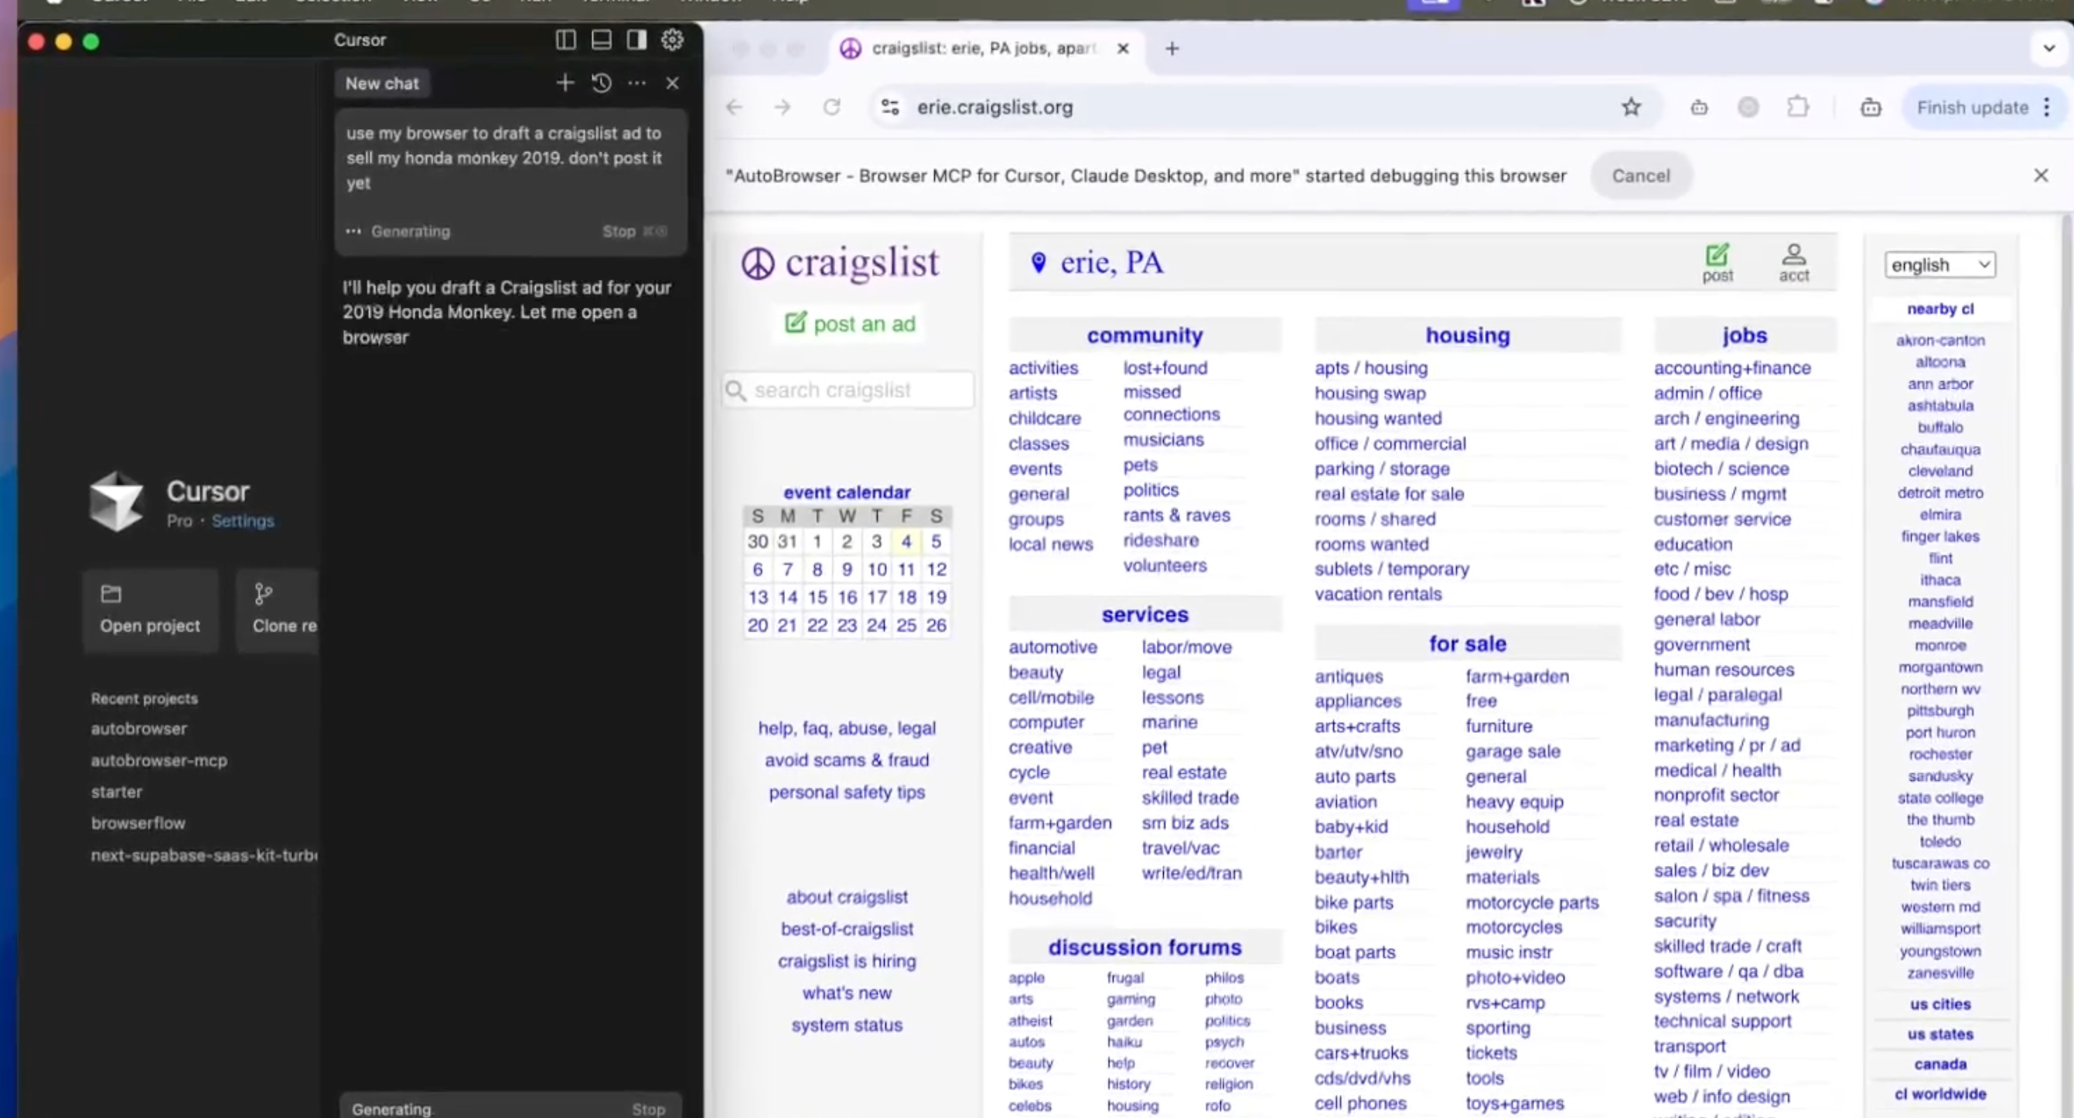Open cleveland nearby craigslist
The width and height of the screenshot is (2074, 1118).
(x=1939, y=471)
